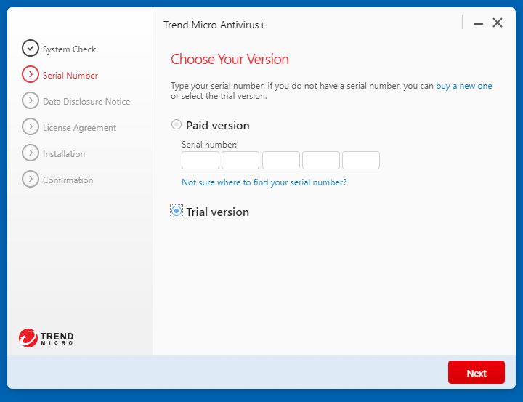Minimize the installer window

tap(478, 23)
